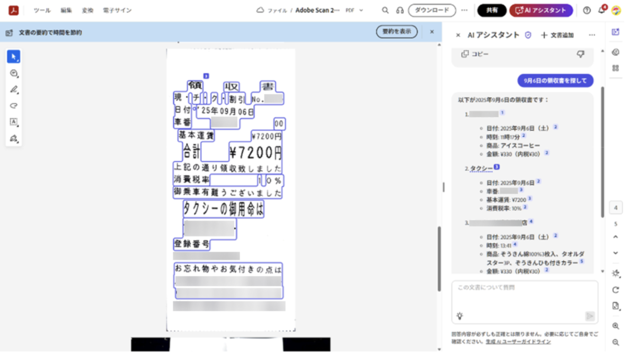Click the タクシー underlined heading
The height and width of the screenshot is (360, 629).
(481, 168)
